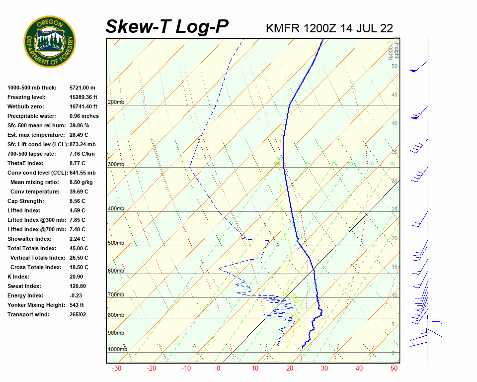Click the wind barb near height 40
Viewport: 477px width, 382px height.
pyautogui.click(x=420, y=113)
